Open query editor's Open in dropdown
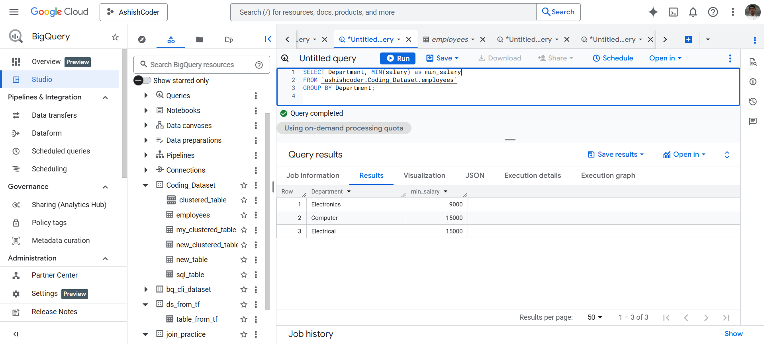Viewport: 764px width, 344px height. pyautogui.click(x=665, y=58)
